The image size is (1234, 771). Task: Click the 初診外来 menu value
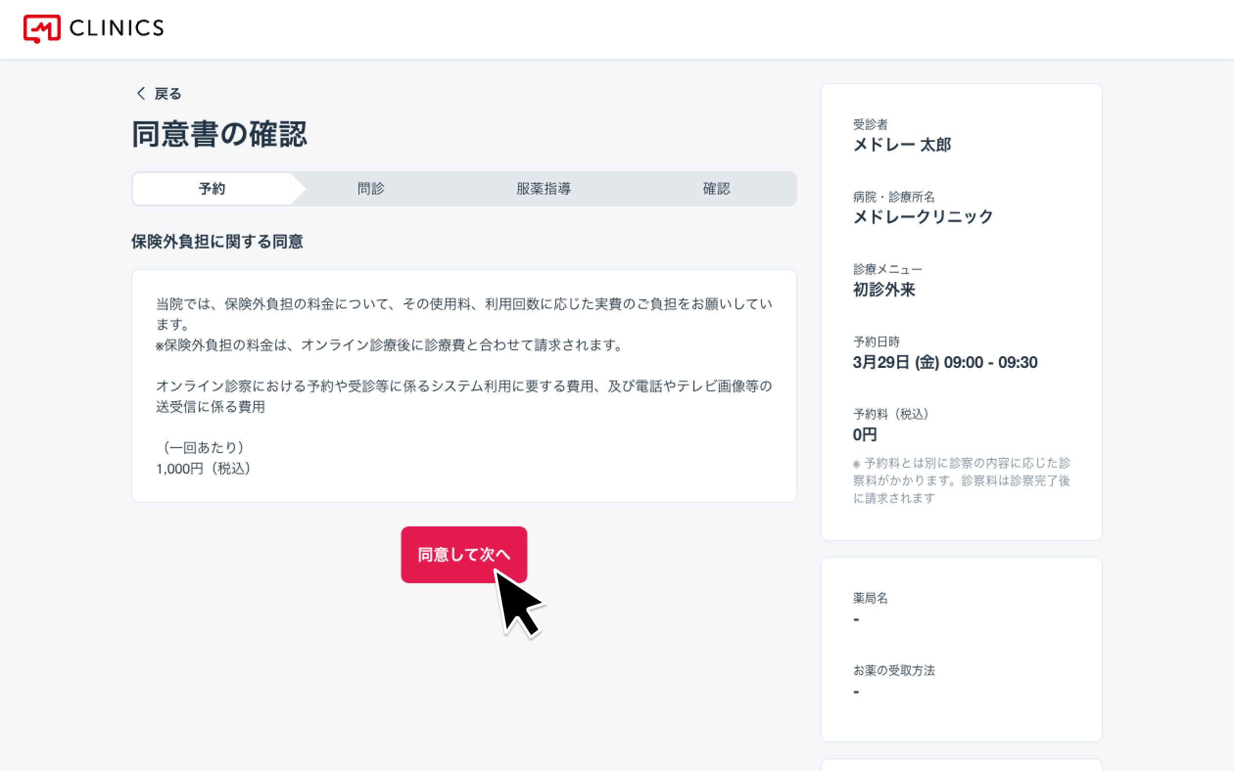884,290
